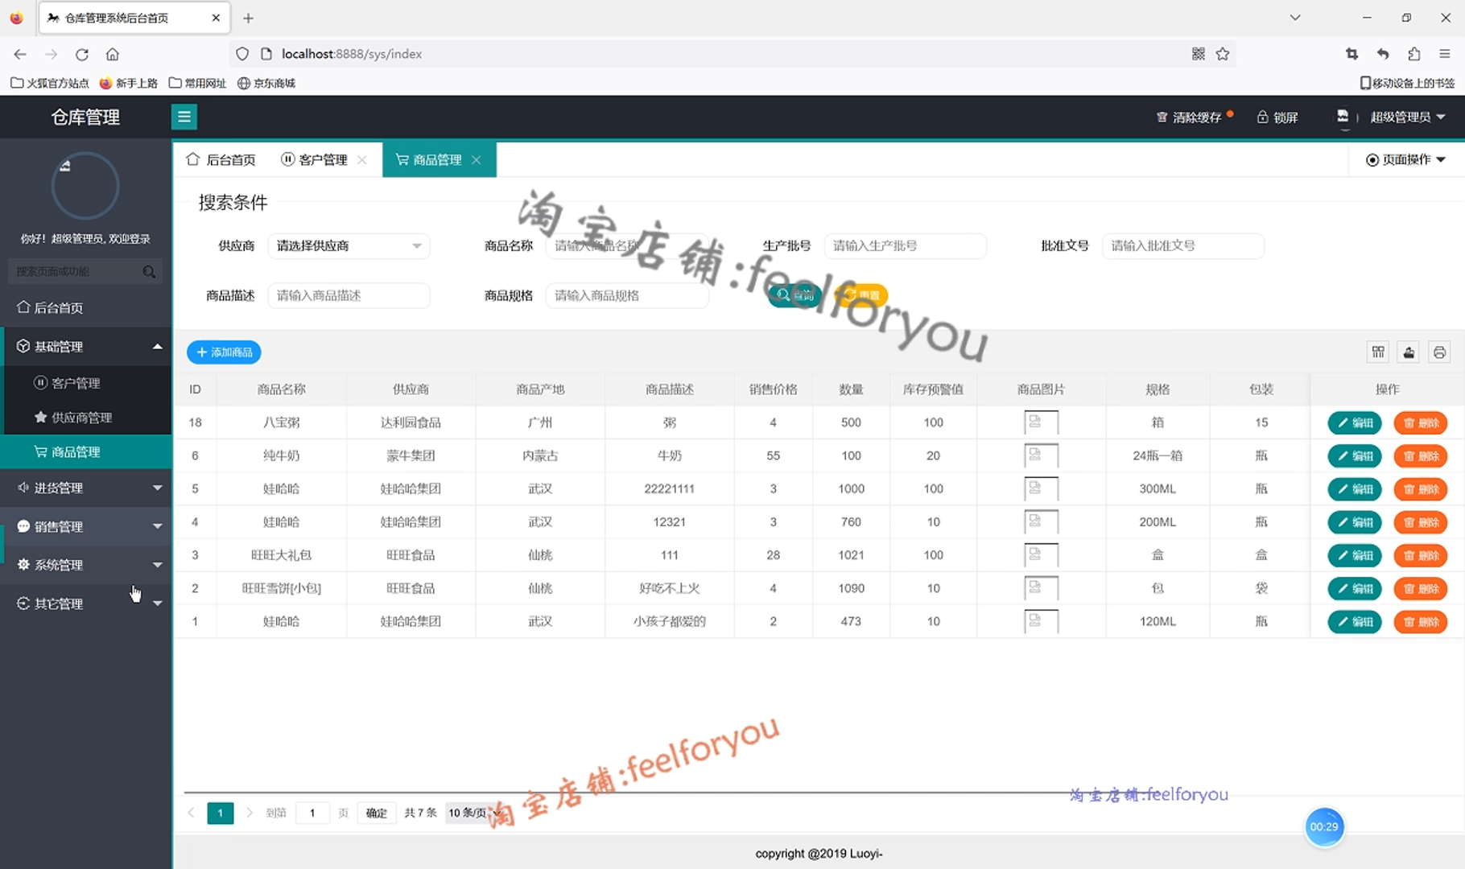The image size is (1465, 869).
Task: Delete the 纯牛奶 product row
Action: 1421,456
